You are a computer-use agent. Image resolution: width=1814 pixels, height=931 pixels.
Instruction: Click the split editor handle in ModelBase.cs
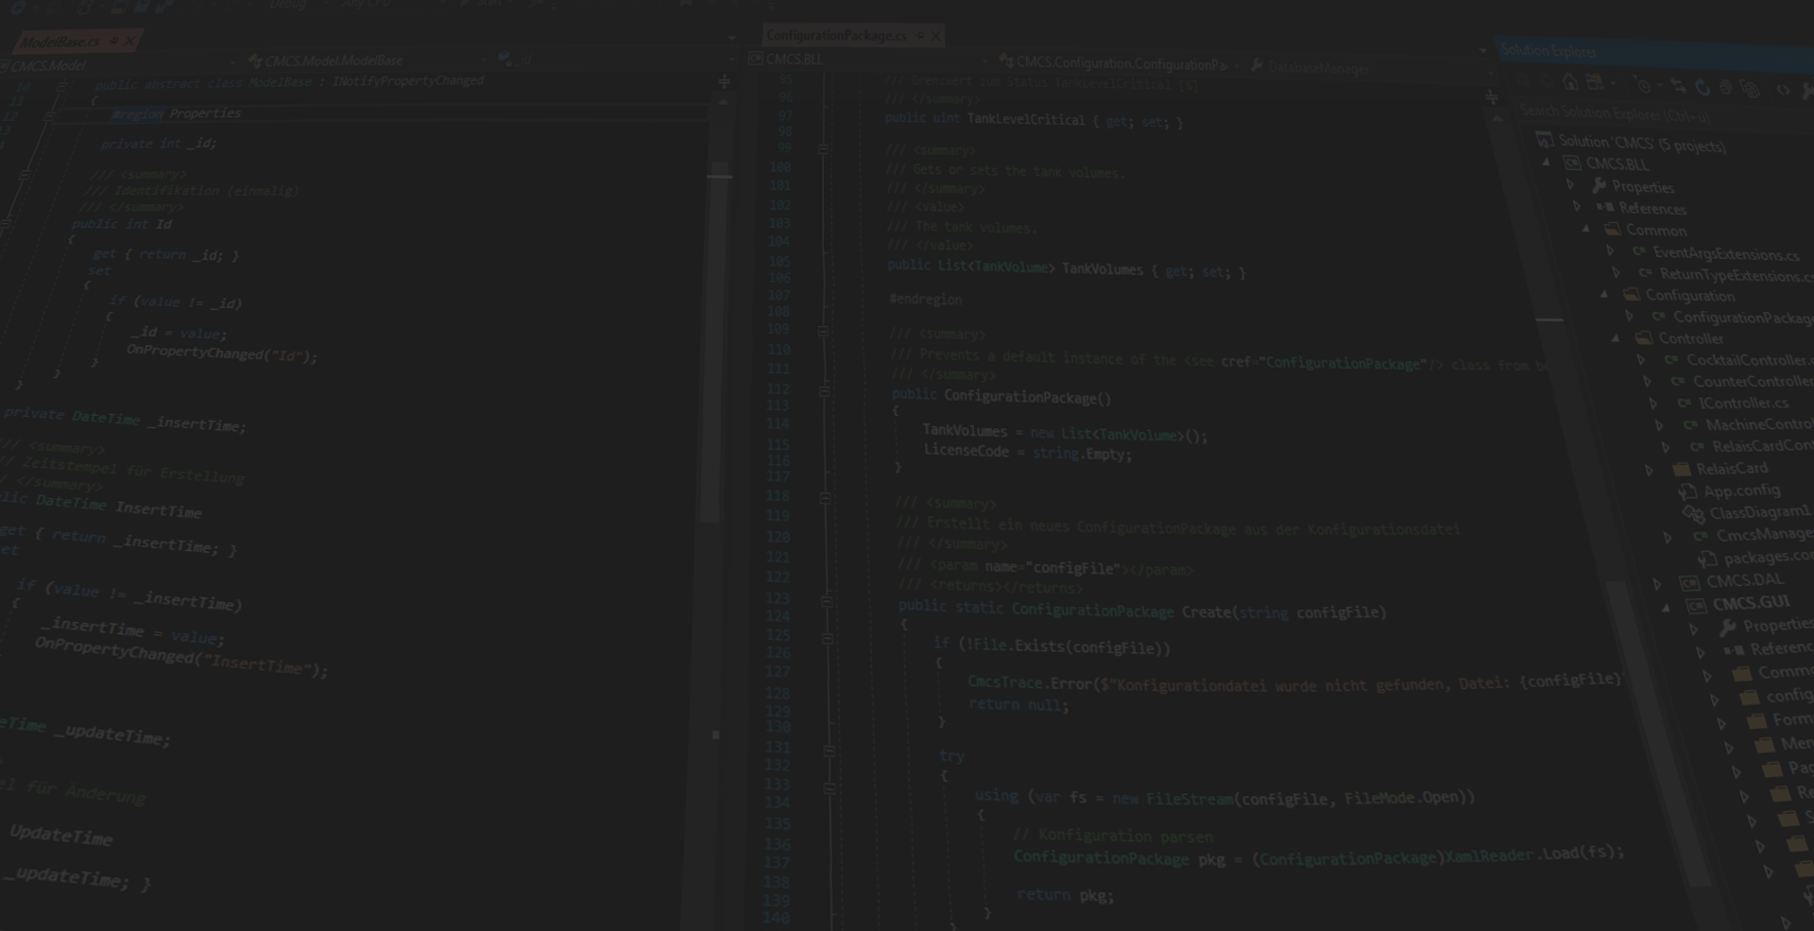pos(725,82)
